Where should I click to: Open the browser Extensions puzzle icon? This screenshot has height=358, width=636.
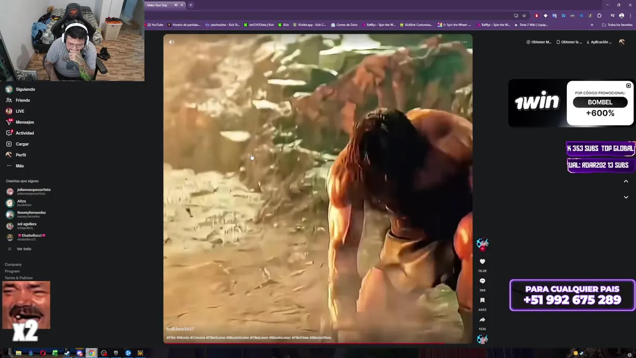click(x=599, y=15)
